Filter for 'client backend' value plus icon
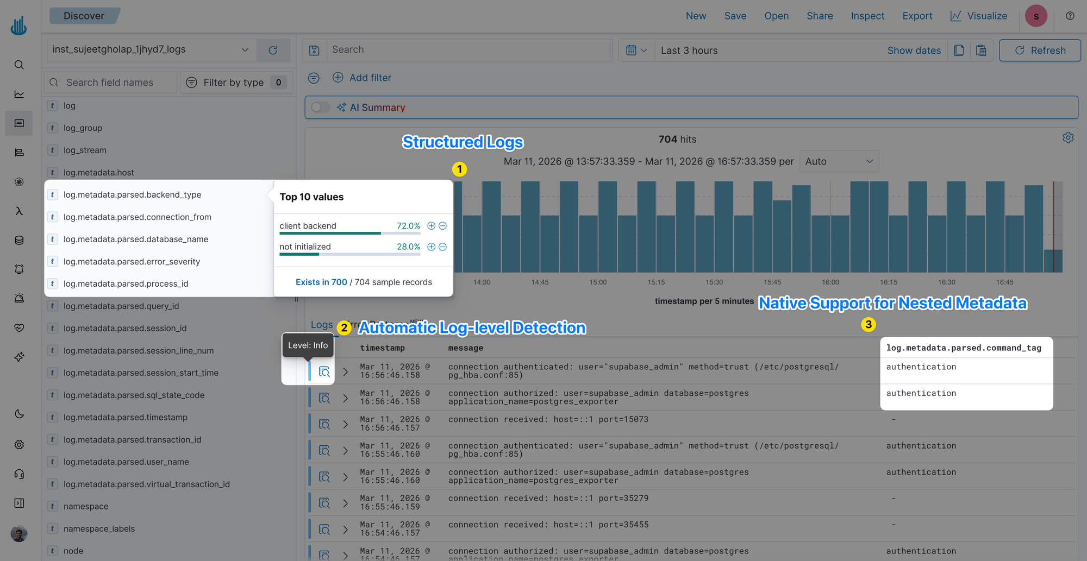This screenshot has height=561, width=1087. click(x=431, y=226)
